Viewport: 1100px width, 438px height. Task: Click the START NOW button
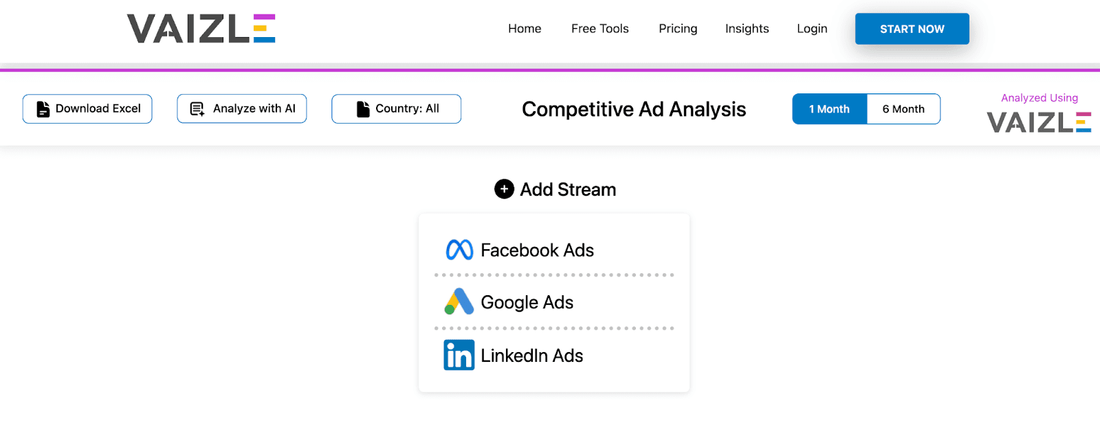[x=912, y=29]
